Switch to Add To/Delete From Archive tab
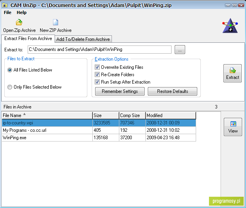246x208 pixels. tap(83, 39)
